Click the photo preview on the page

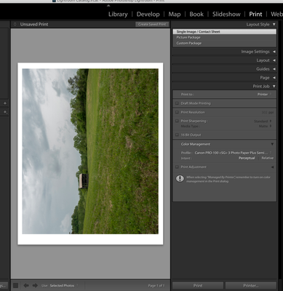click(90, 151)
